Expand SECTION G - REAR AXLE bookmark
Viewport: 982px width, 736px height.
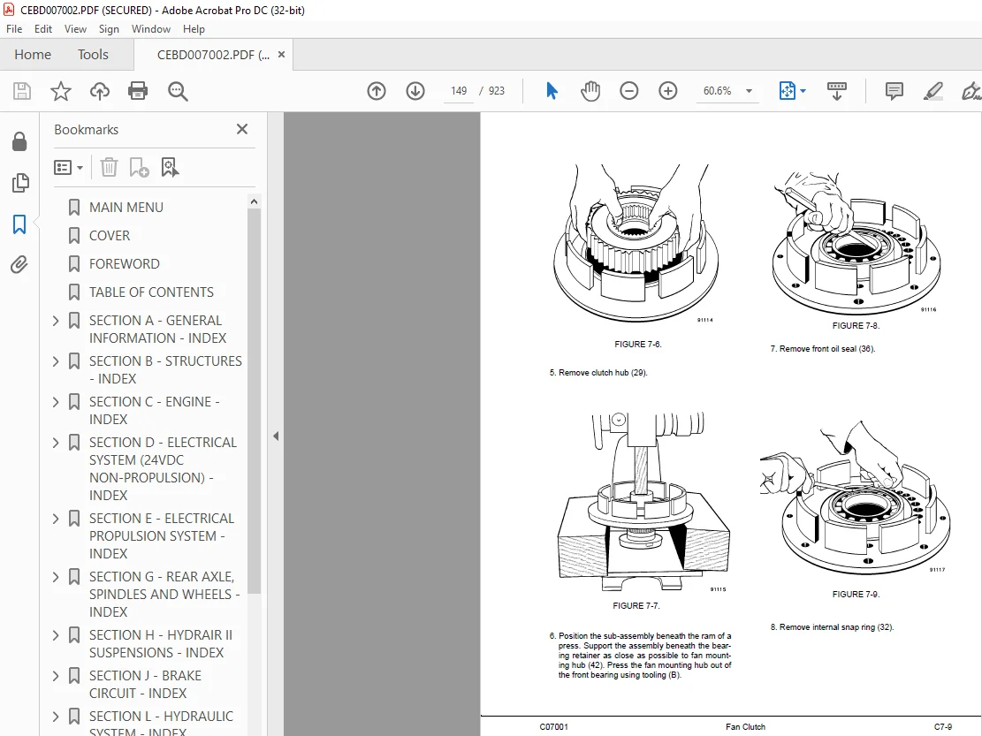click(56, 577)
